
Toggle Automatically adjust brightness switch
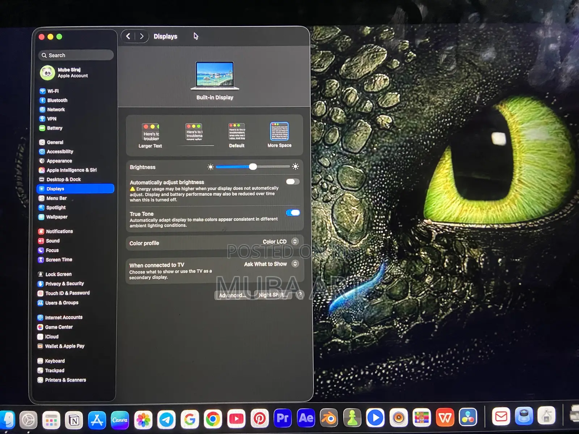pos(293,182)
